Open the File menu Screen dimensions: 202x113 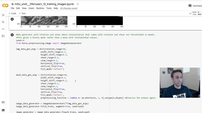click(12, 8)
